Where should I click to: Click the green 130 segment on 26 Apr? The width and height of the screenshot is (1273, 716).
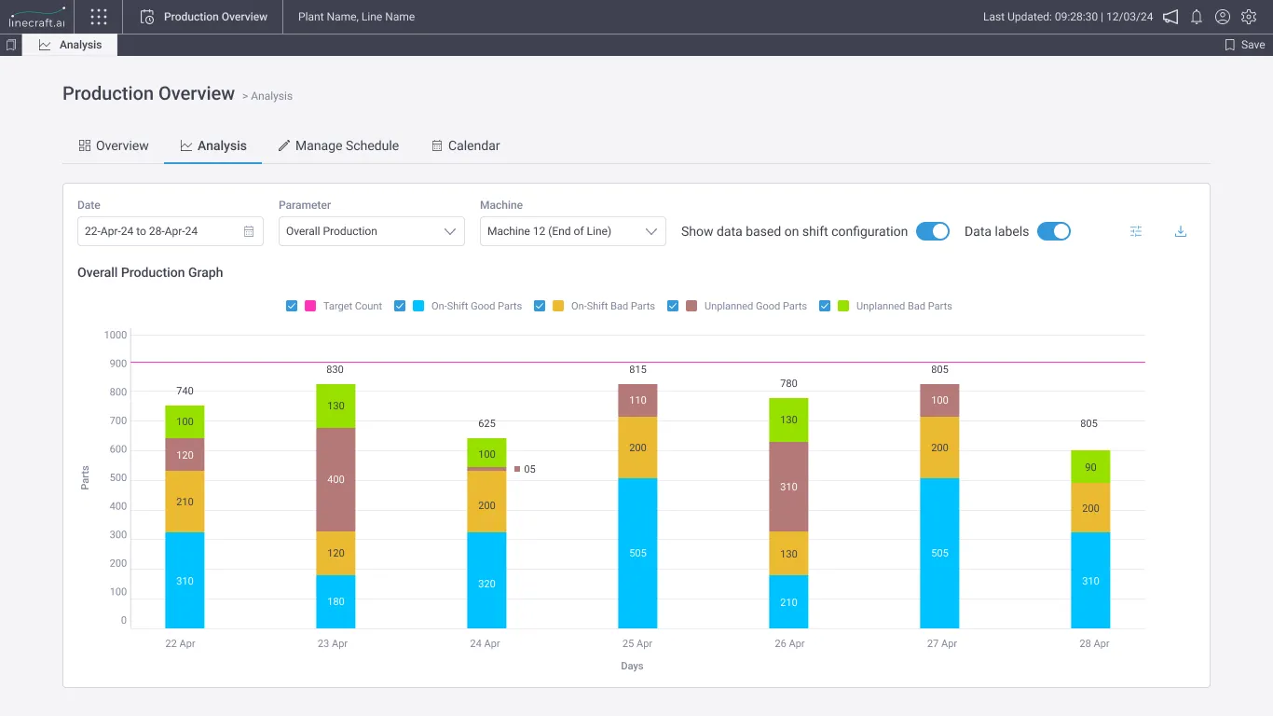(x=788, y=420)
